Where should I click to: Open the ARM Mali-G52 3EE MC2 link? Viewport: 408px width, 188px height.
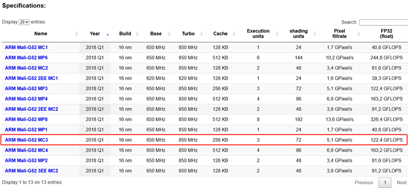(x=31, y=171)
